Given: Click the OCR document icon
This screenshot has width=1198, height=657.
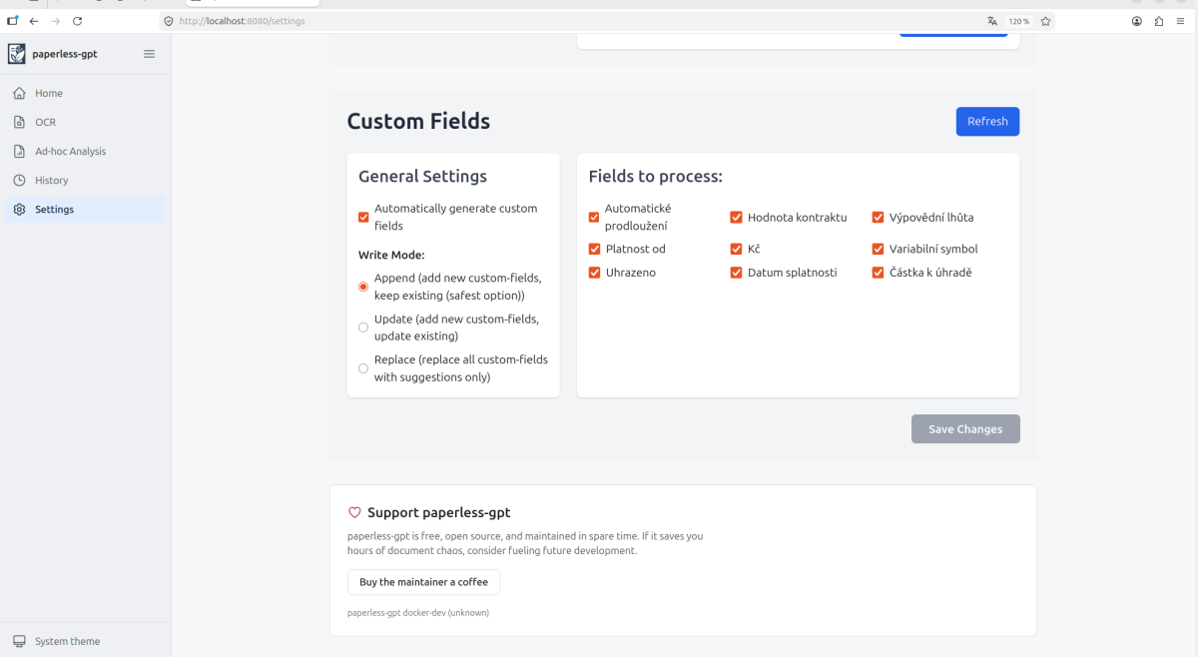Looking at the screenshot, I should (x=19, y=122).
